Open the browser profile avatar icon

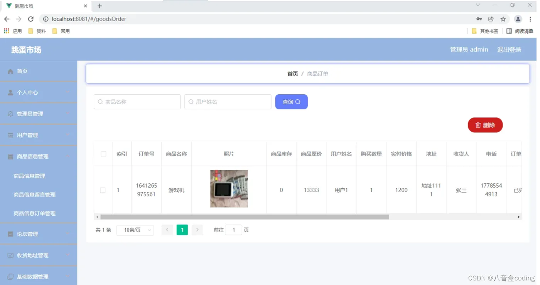coord(518,19)
